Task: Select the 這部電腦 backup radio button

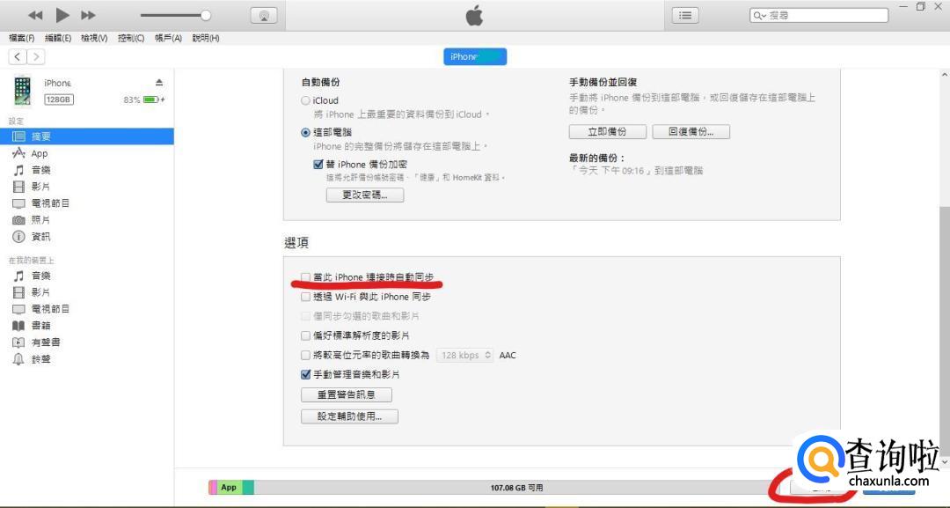Action: (306, 132)
